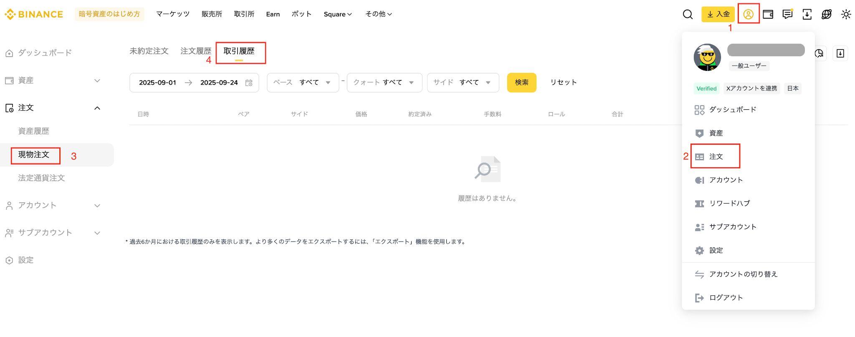Open the ベース dropdown filter
This screenshot has height=337, width=855.
pyautogui.click(x=303, y=83)
